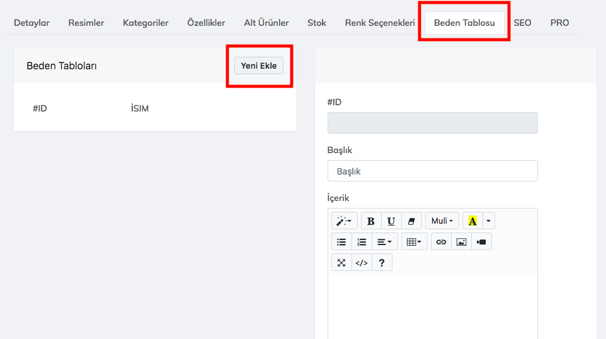The width and height of the screenshot is (606, 339).
Task: Toggle bold formatting in the editor
Action: (x=371, y=221)
